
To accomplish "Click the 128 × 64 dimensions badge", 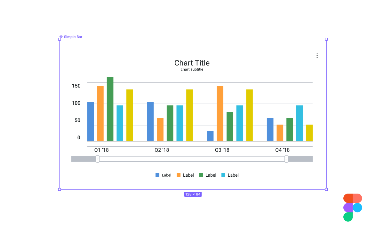I will [193, 194].
